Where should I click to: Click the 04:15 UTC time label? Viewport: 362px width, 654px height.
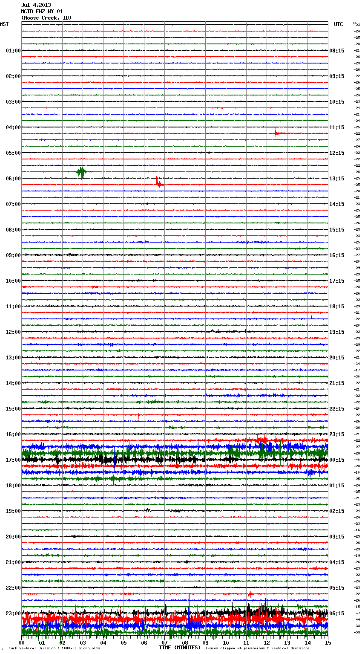tap(337, 562)
